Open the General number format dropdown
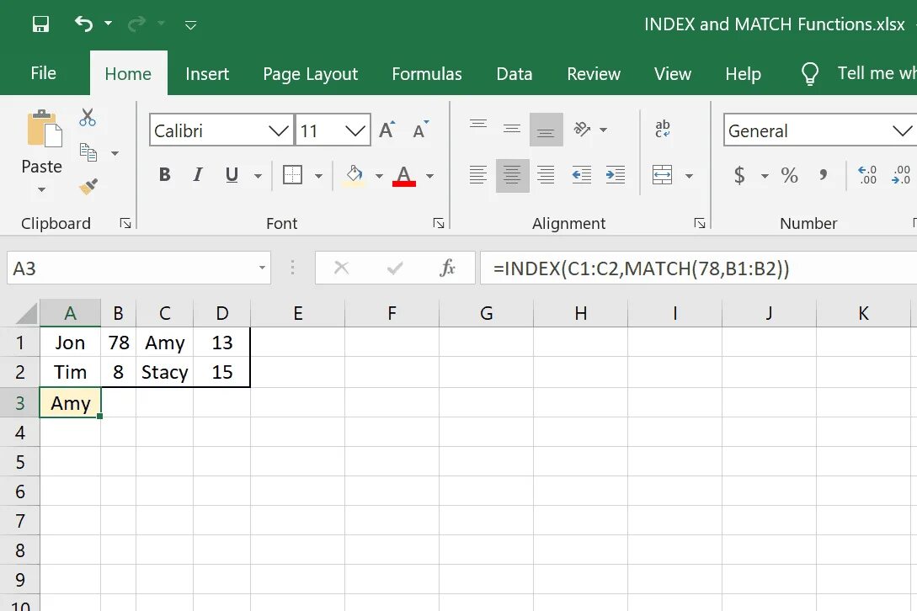Viewport: 917px width, 611px height. click(902, 130)
